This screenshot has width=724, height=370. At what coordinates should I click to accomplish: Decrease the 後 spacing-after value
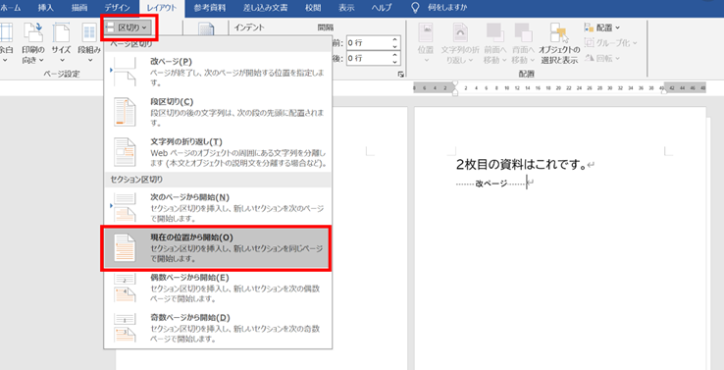tap(394, 62)
